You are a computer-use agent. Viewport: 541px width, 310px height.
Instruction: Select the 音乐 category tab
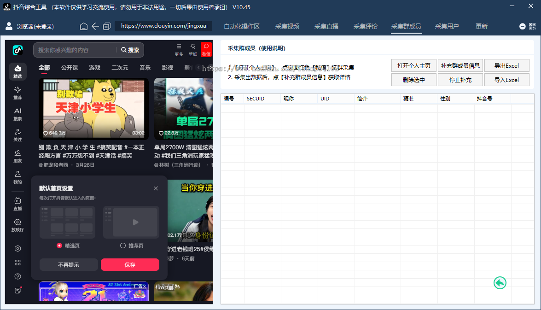pyautogui.click(x=145, y=68)
